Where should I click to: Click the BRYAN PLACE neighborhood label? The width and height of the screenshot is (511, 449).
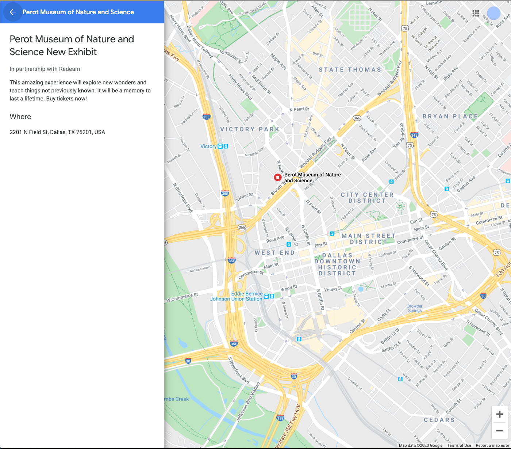pos(450,117)
